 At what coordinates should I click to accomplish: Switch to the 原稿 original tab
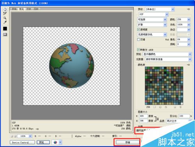[x=14, y=9]
